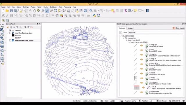Click the Delete Selected trash icon
The height and width of the screenshot is (105, 186).
pyautogui.click(x=34, y=15)
